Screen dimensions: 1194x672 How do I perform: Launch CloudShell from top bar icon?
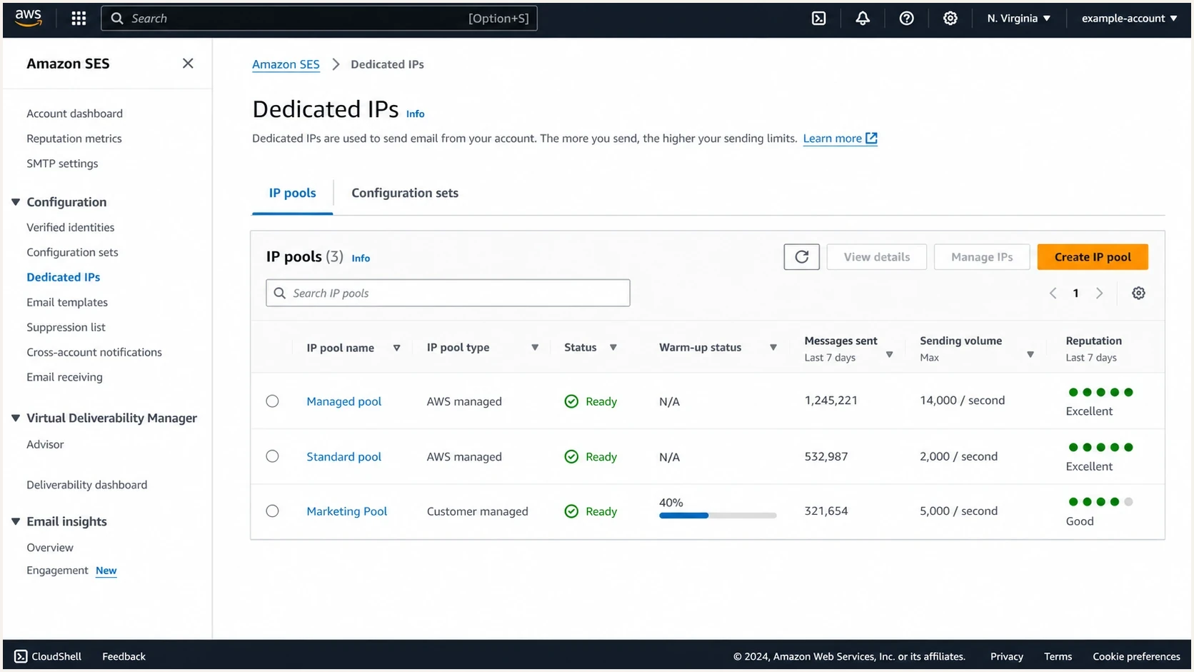click(x=819, y=19)
